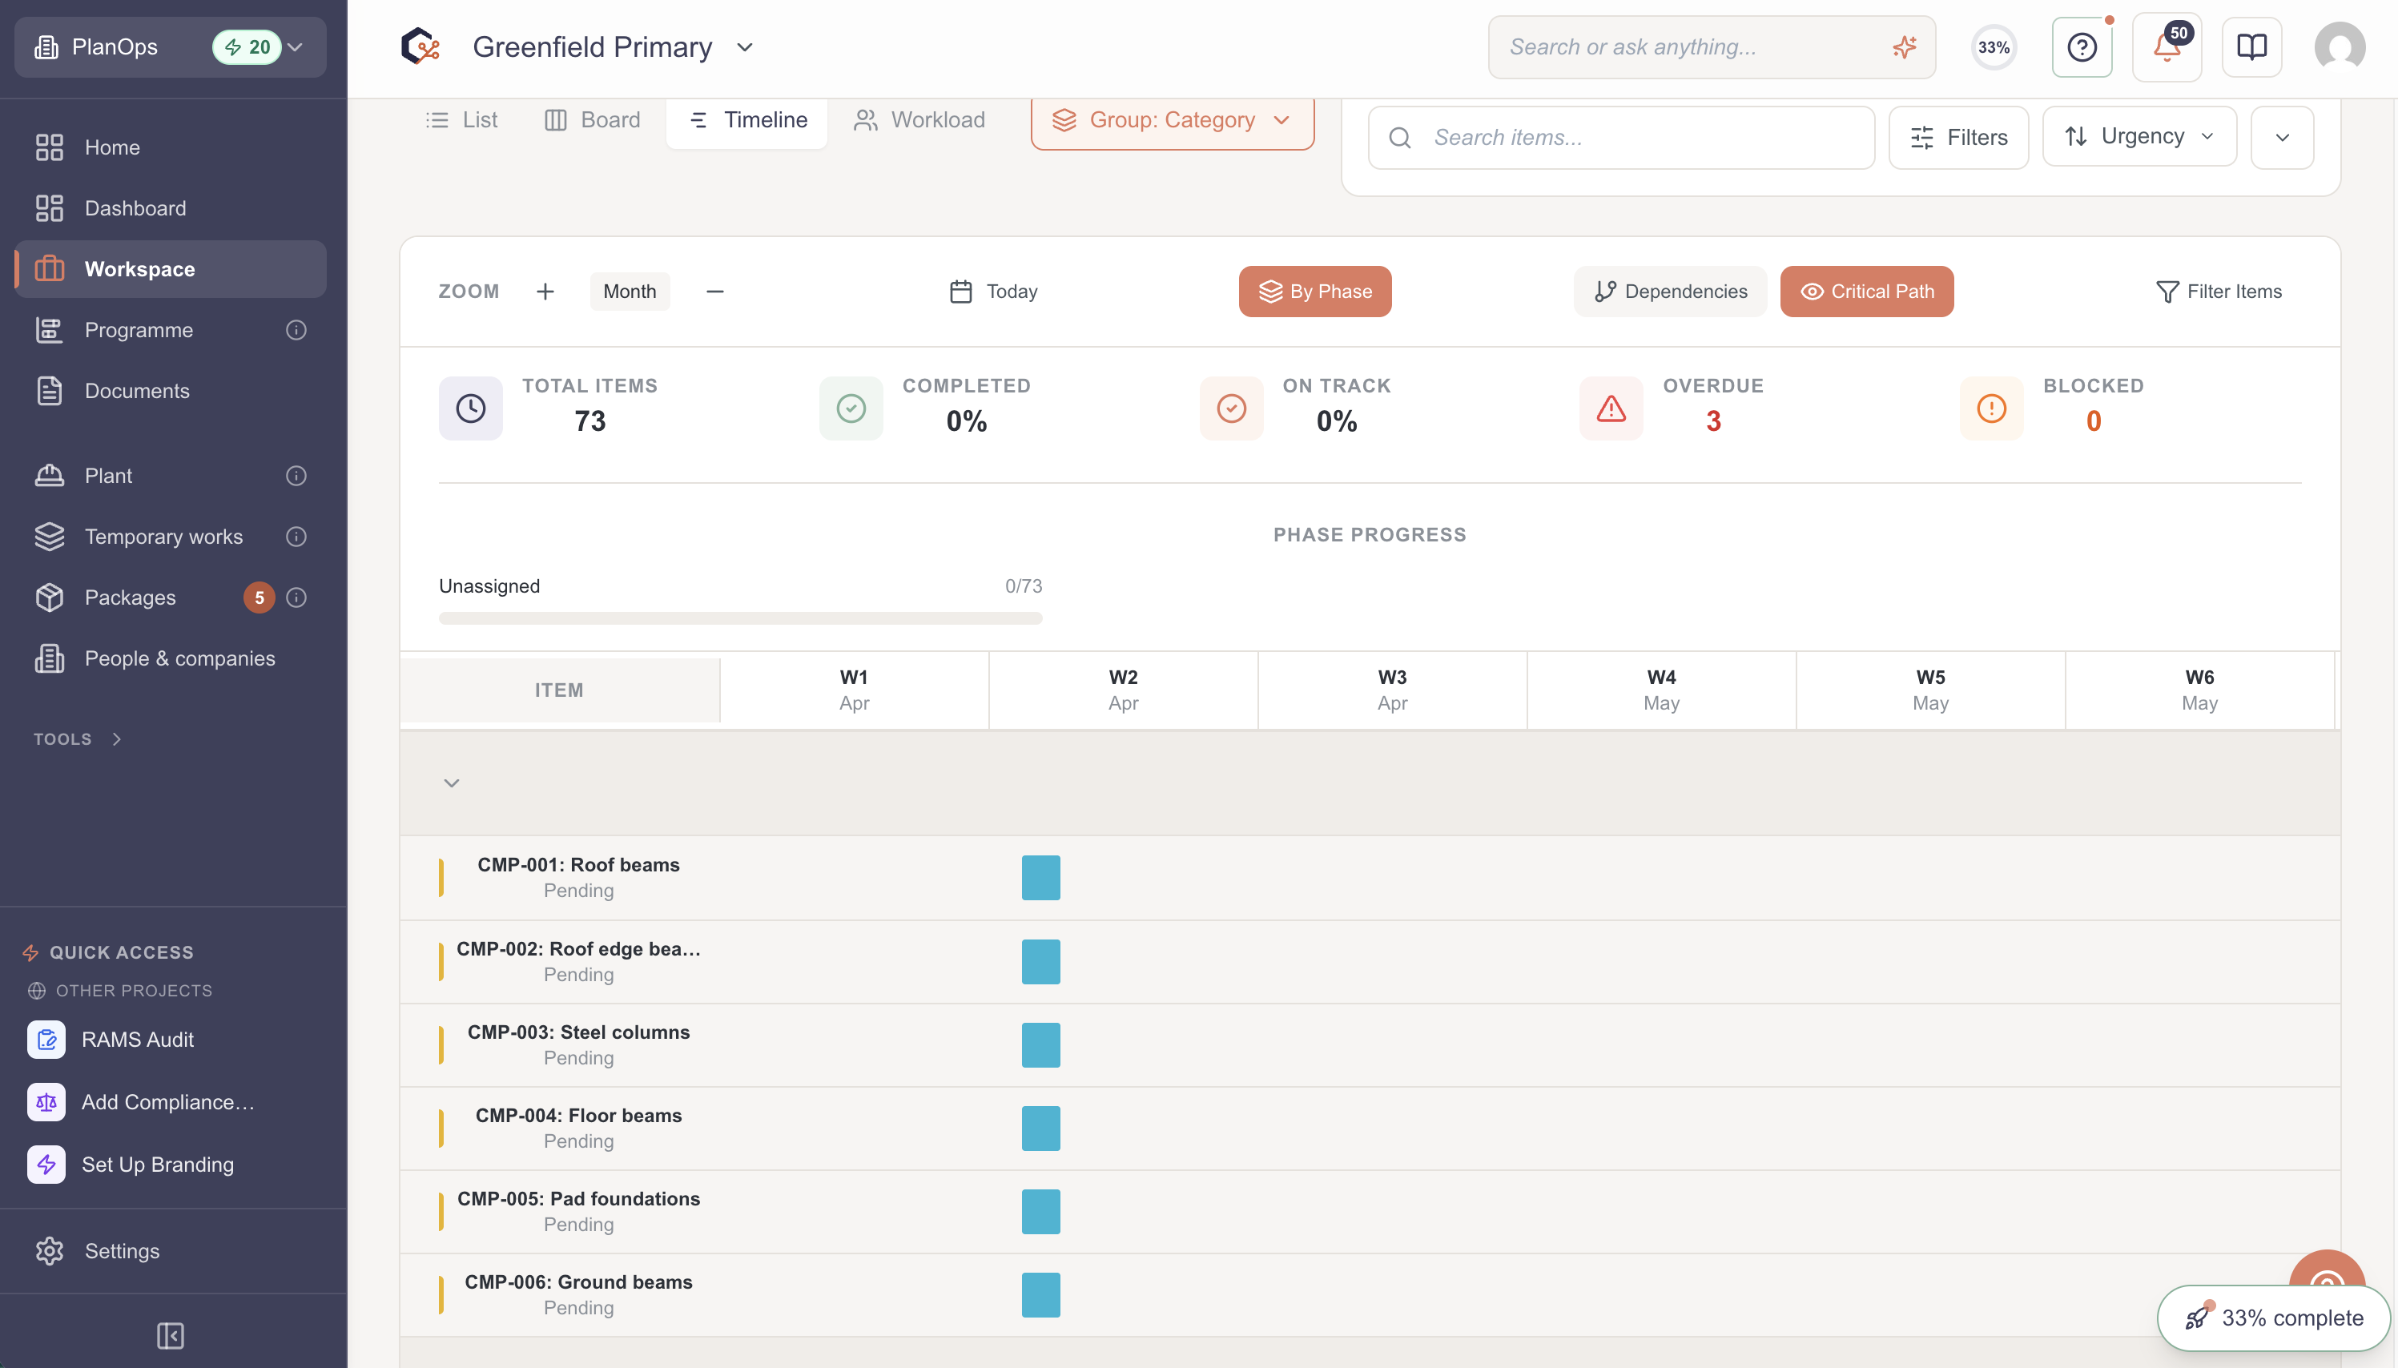Viewport: 2398px width, 1368px height.
Task: Click the CMP-001 Roof beams timeline bar
Action: (1040, 878)
